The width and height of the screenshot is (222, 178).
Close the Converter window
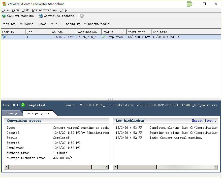(216, 4)
